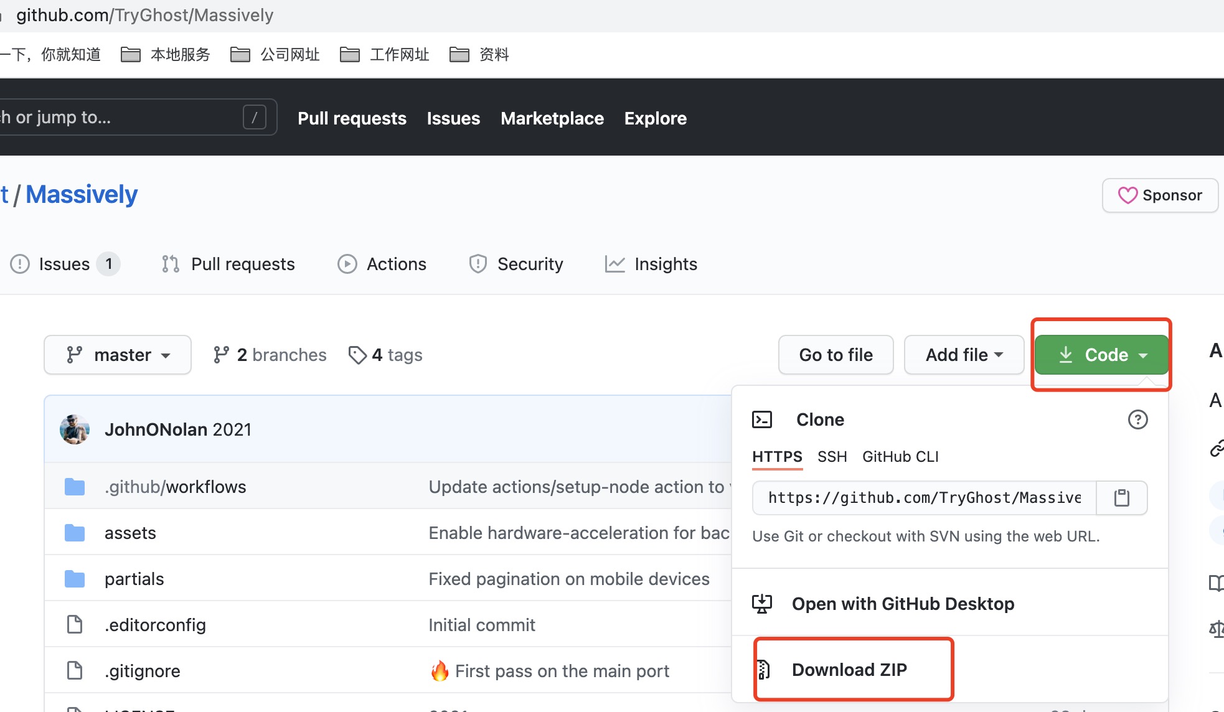This screenshot has height=712, width=1224.
Task: Click the tag icon beside 4 tags
Action: coord(357,354)
